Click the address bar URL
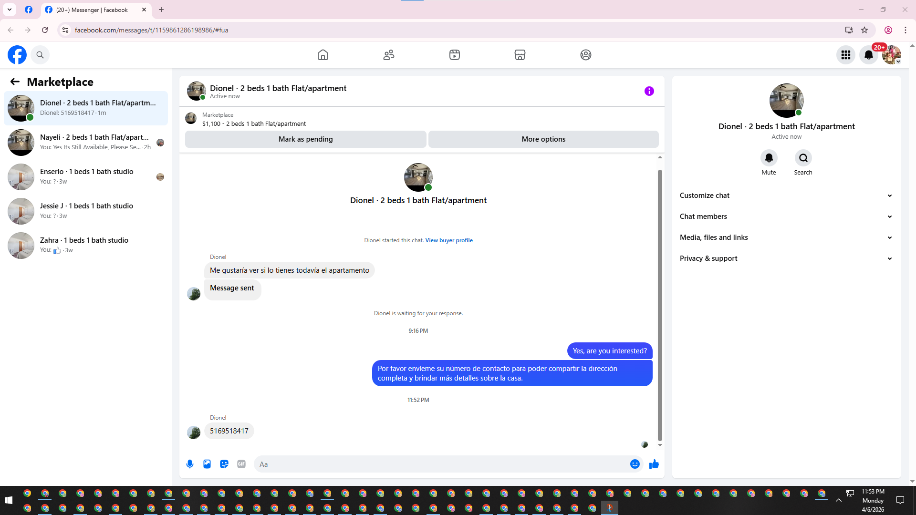This screenshot has height=515, width=916. pos(152,30)
